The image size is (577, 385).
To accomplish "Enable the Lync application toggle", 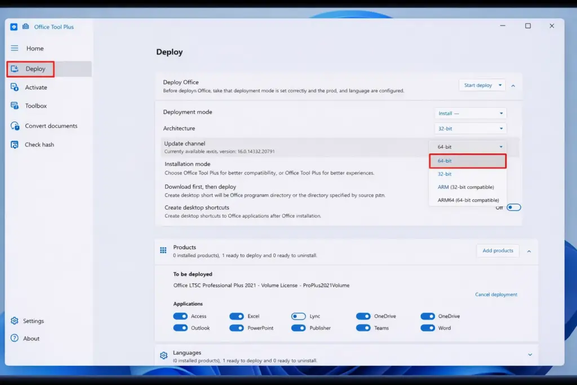I will (x=298, y=316).
